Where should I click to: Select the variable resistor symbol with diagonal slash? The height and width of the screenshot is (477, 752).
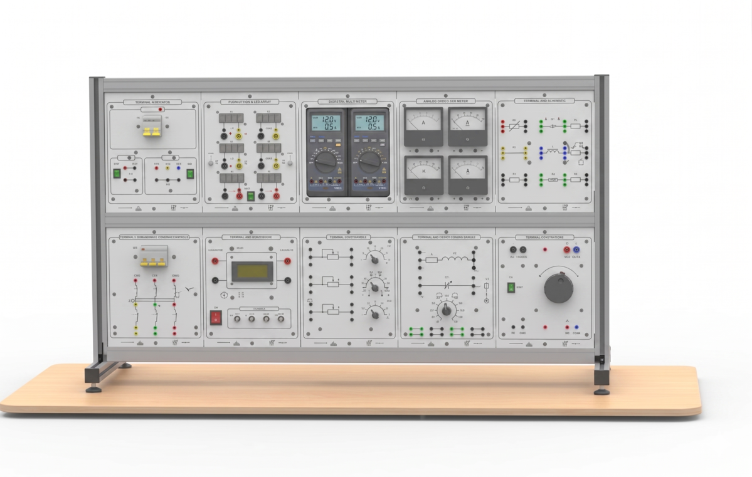coord(514,126)
